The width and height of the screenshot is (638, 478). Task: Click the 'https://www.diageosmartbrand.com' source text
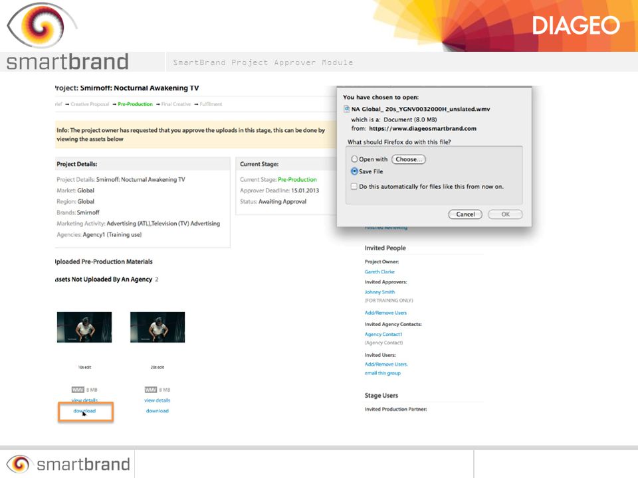pos(423,128)
